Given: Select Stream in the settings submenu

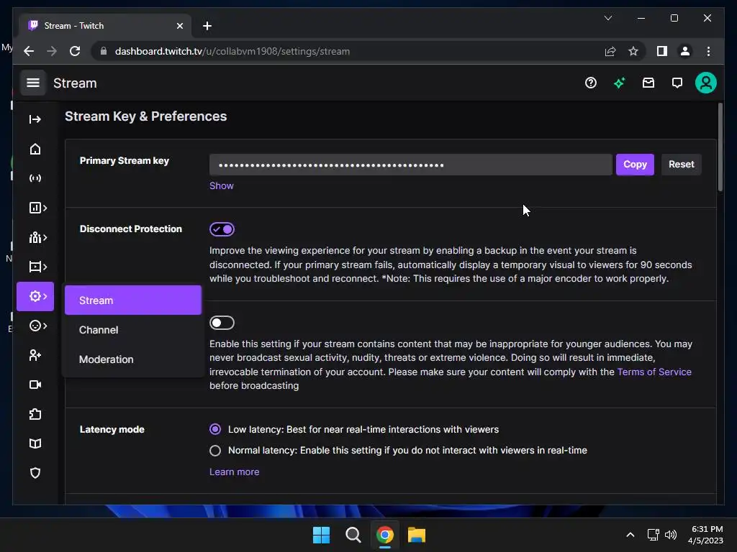Looking at the screenshot, I should tap(133, 300).
